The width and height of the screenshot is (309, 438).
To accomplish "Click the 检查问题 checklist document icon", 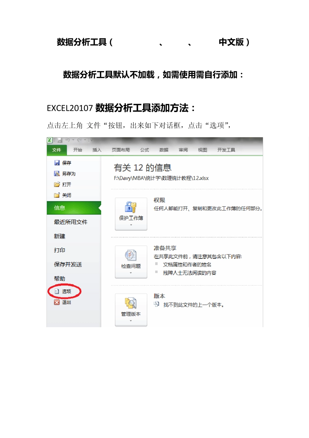I will pyautogui.click(x=131, y=255).
